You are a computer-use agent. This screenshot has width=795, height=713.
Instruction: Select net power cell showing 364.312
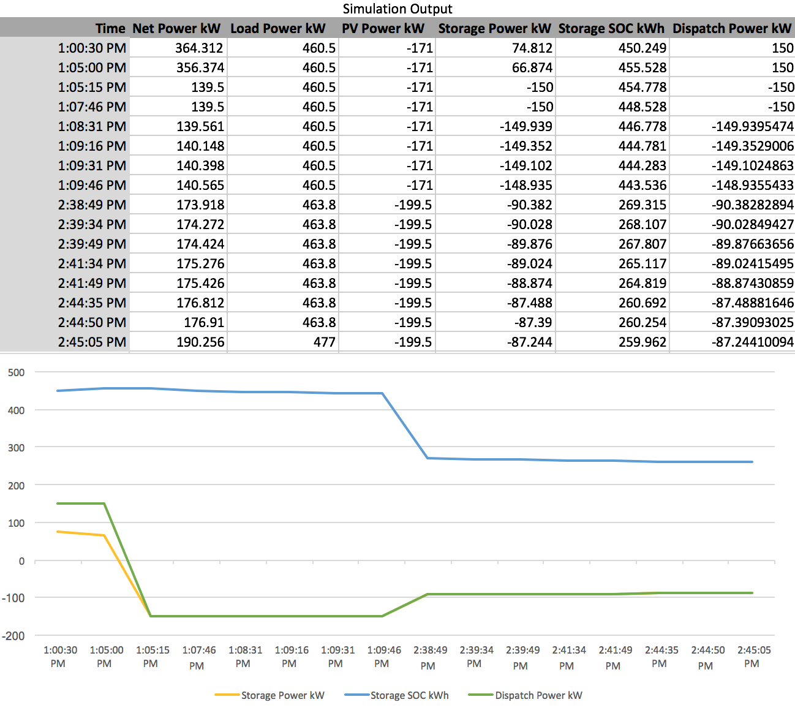(x=200, y=48)
